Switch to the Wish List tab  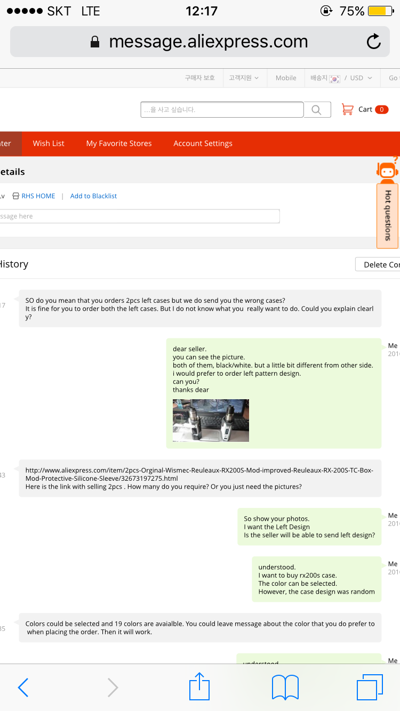[x=49, y=143]
